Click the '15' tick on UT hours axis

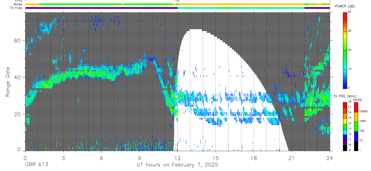216,158
